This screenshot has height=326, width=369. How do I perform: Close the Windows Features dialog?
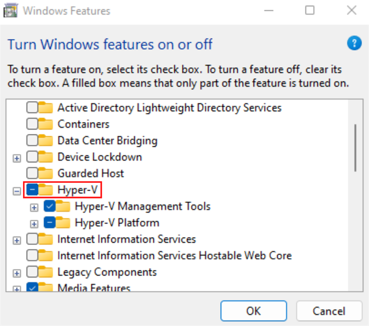click(351, 10)
